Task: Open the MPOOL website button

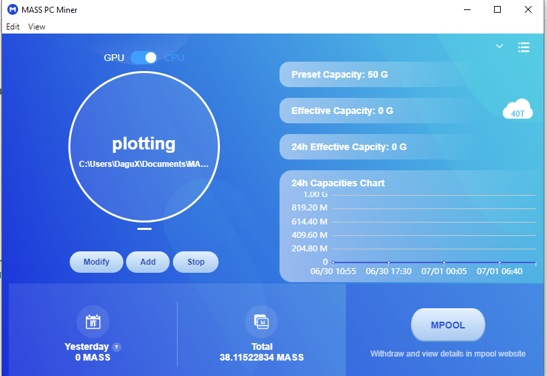Action: (447, 326)
